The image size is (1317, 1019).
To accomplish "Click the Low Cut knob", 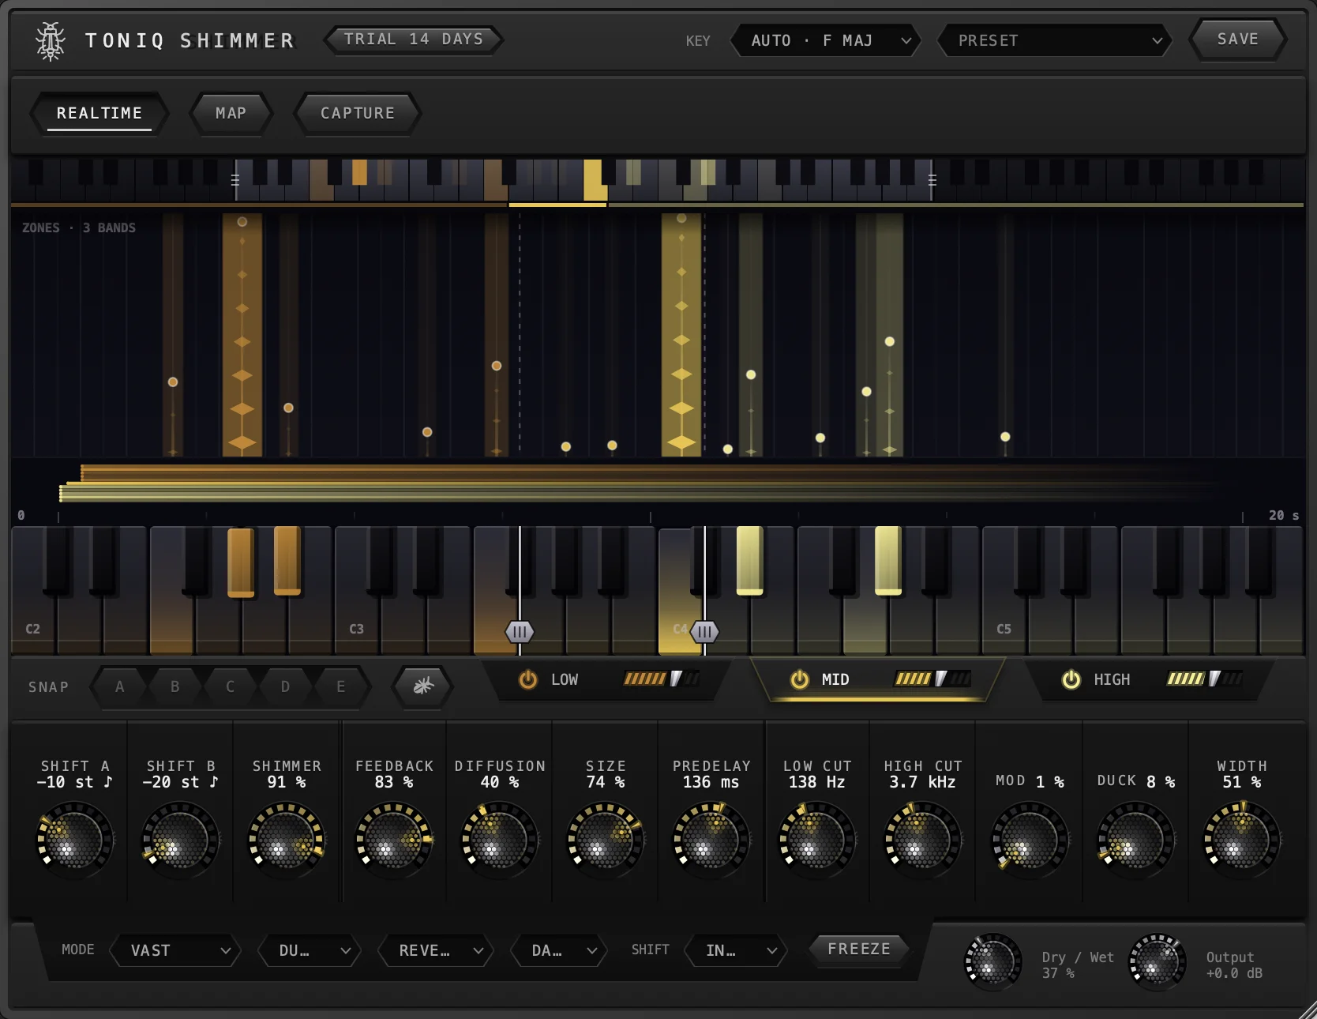I will coord(817,840).
